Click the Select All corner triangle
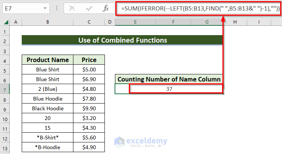The height and width of the screenshot is (154, 282). [6, 22]
